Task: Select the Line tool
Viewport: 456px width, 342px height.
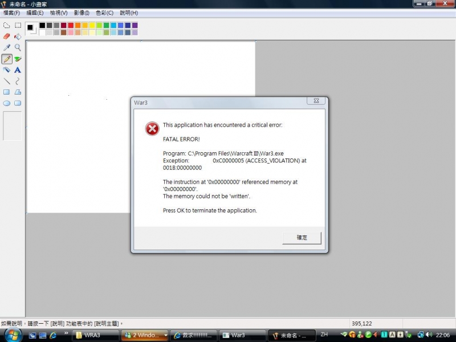Action: 6,81
